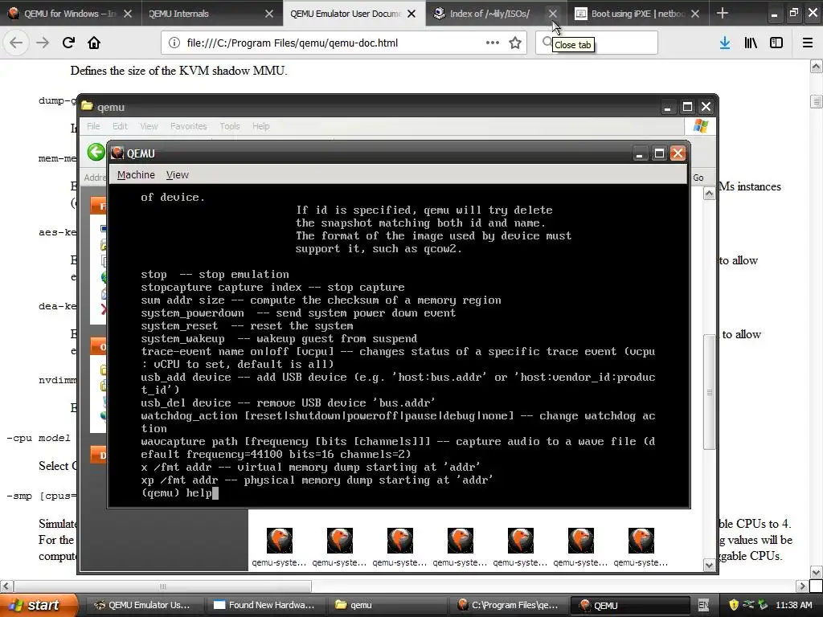This screenshot has height=617, width=823.
Task: Maximize the QEMU monitor window
Action: click(x=659, y=153)
